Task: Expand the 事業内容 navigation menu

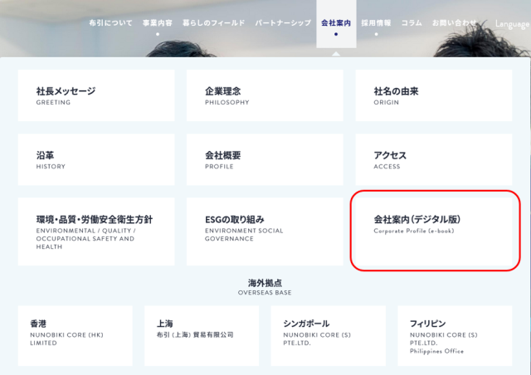Action: 157,23
